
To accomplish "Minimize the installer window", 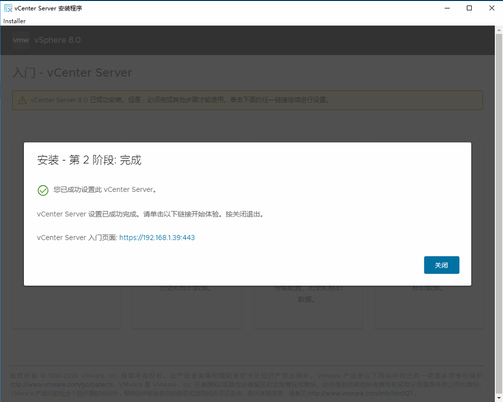I will tap(447, 8).
